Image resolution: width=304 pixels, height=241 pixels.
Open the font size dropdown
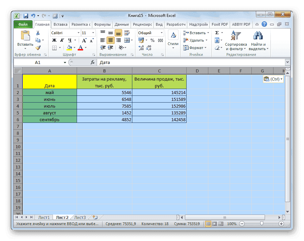tap(93, 33)
